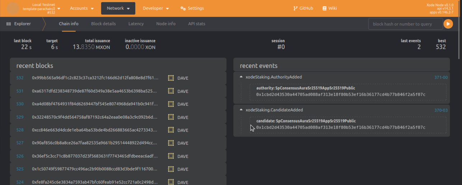This screenshot has height=185, width=462.
Task: Open the Network dropdown menu
Action: [x=118, y=8]
